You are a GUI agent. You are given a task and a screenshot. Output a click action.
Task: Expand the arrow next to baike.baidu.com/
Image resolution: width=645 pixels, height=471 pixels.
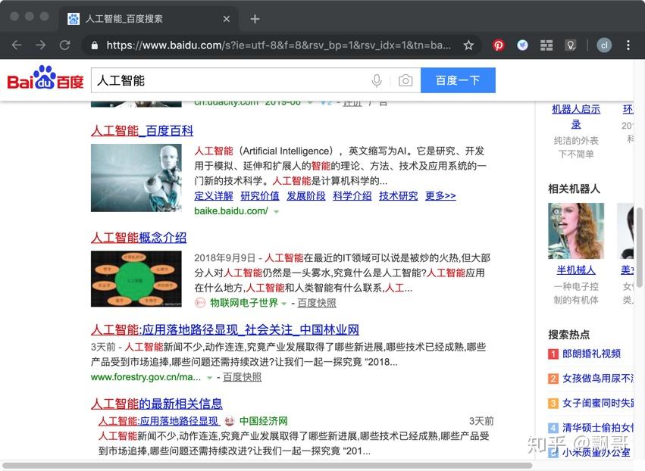coord(277,212)
